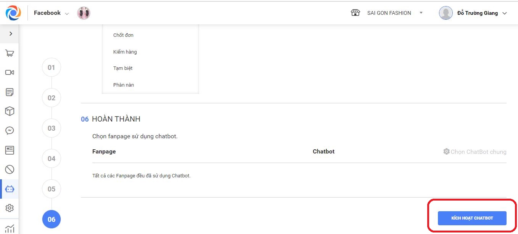Open the news card sidebar icon

pos(10,150)
